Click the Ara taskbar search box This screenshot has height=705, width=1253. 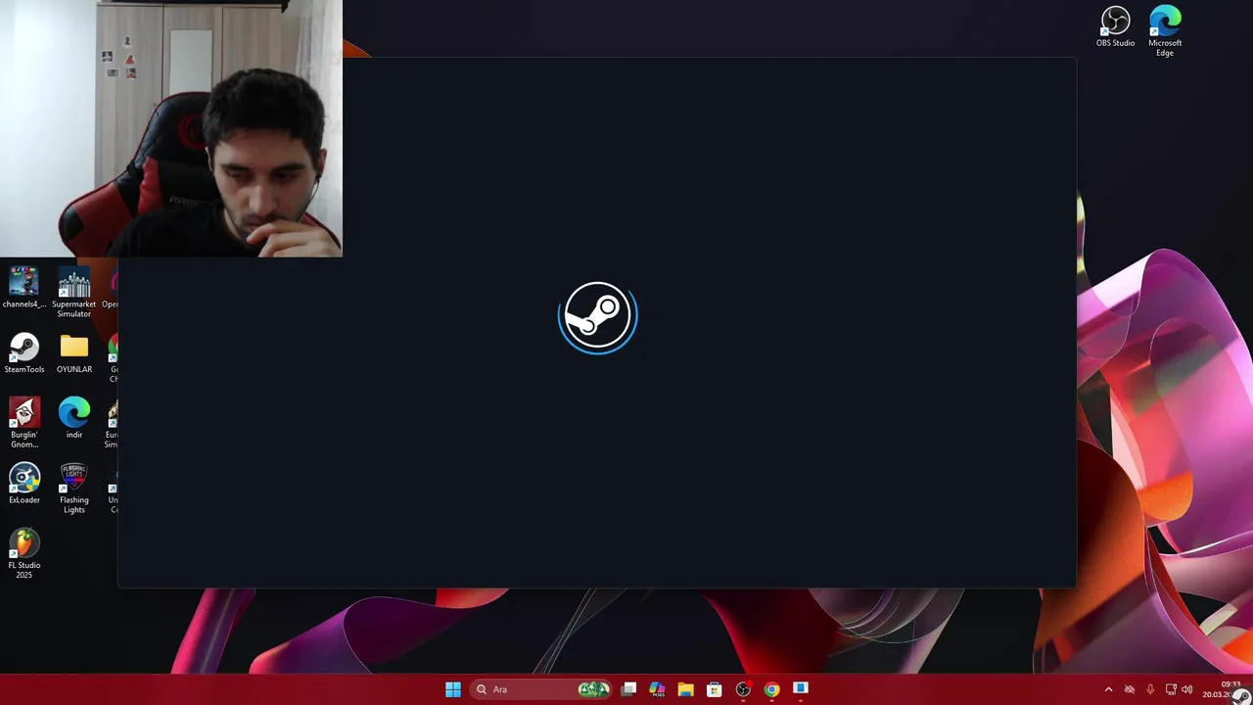point(541,689)
